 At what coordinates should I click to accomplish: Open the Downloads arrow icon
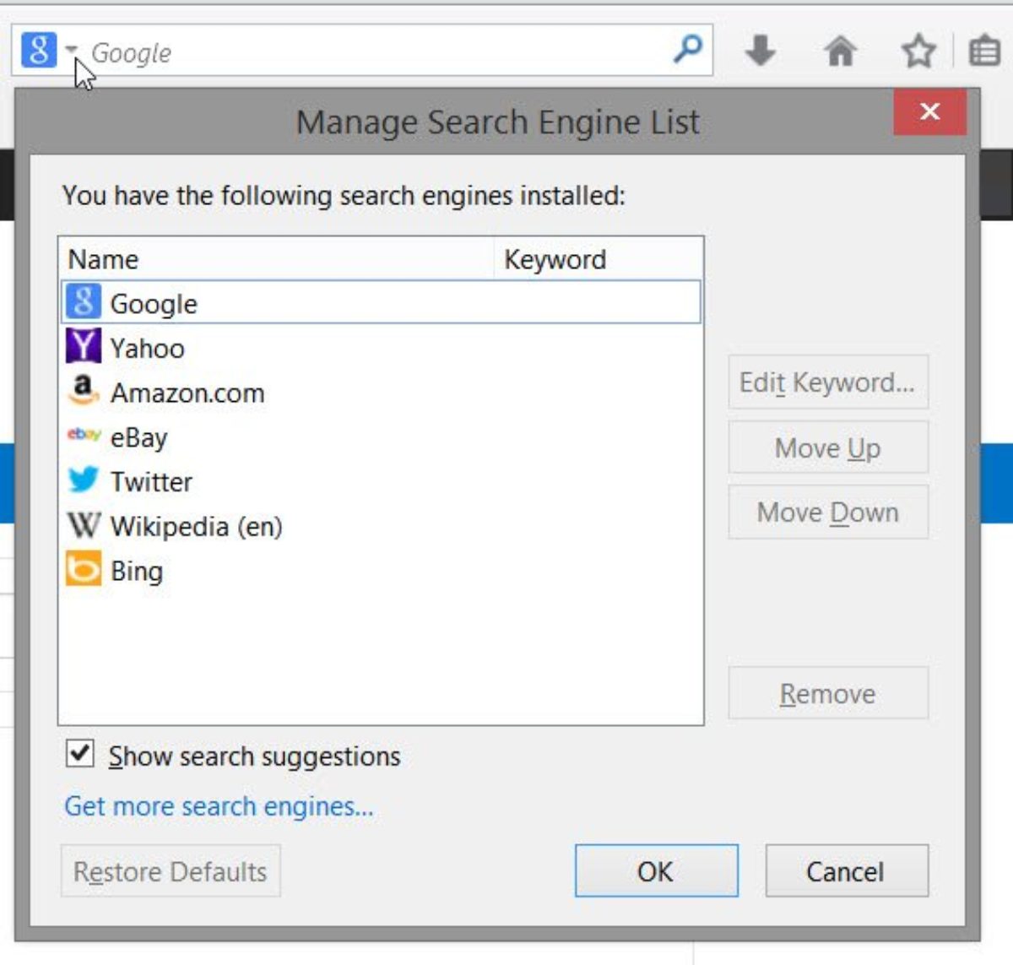[x=760, y=51]
